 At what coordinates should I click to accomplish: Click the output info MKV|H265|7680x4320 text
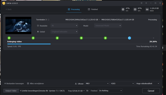pyautogui.click(x=117, y=20)
